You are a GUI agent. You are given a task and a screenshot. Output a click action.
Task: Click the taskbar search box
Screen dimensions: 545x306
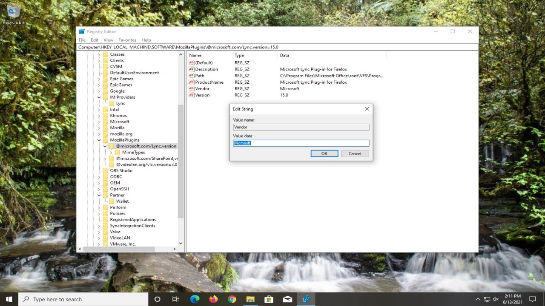(x=83, y=299)
